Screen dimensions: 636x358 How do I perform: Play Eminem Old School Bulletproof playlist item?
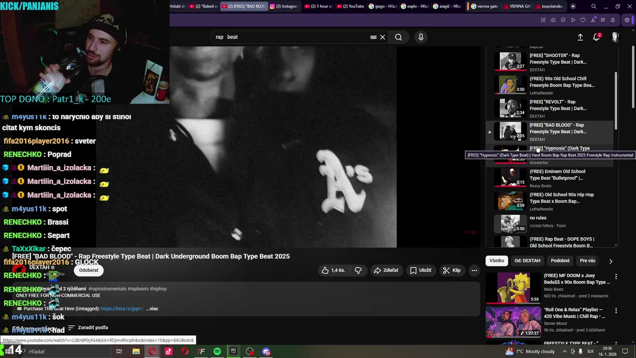[x=549, y=178]
